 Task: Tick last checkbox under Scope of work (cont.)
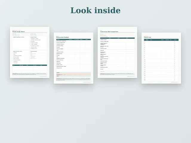point(13,63)
